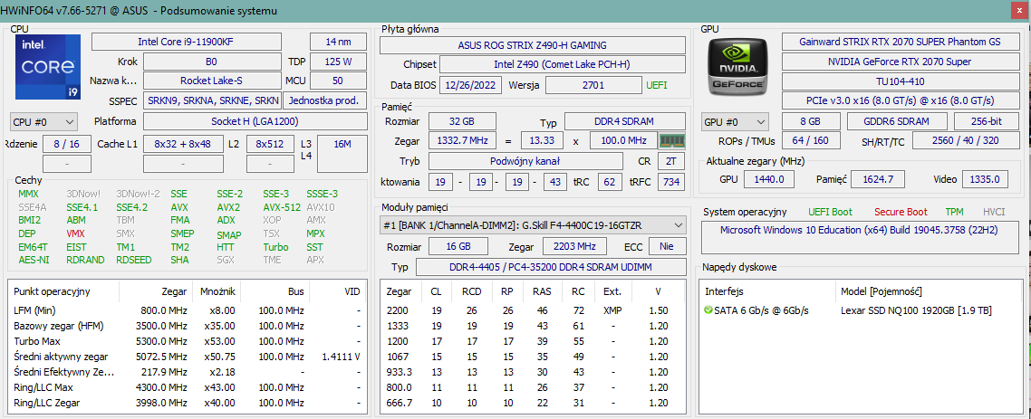Click the 256-bit bus width field
Screen dimensions: 1031x419
pos(987,121)
